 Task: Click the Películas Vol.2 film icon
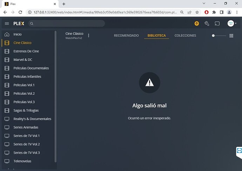point(7,93)
